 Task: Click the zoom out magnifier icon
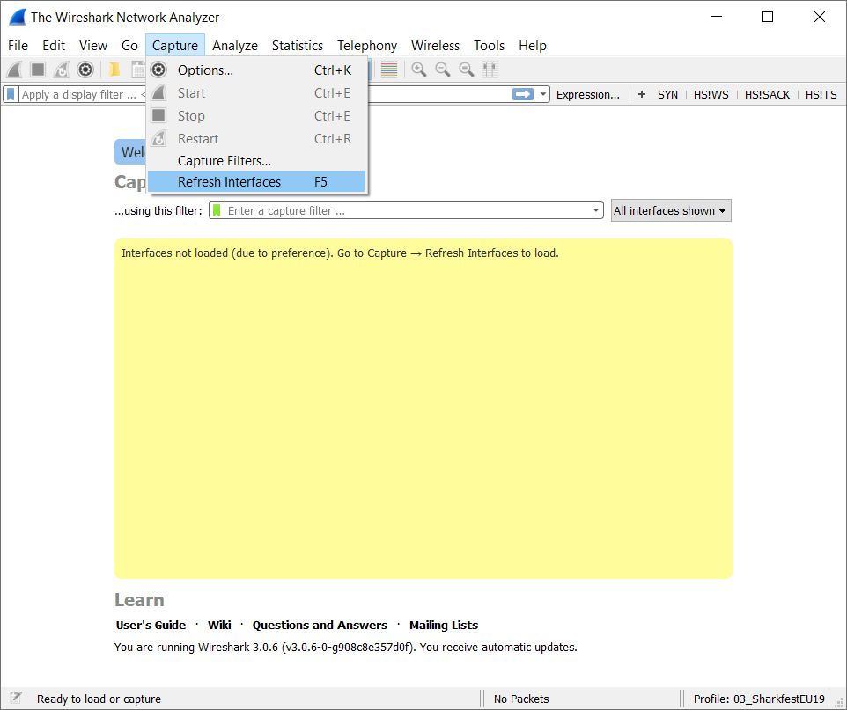click(443, 70)
